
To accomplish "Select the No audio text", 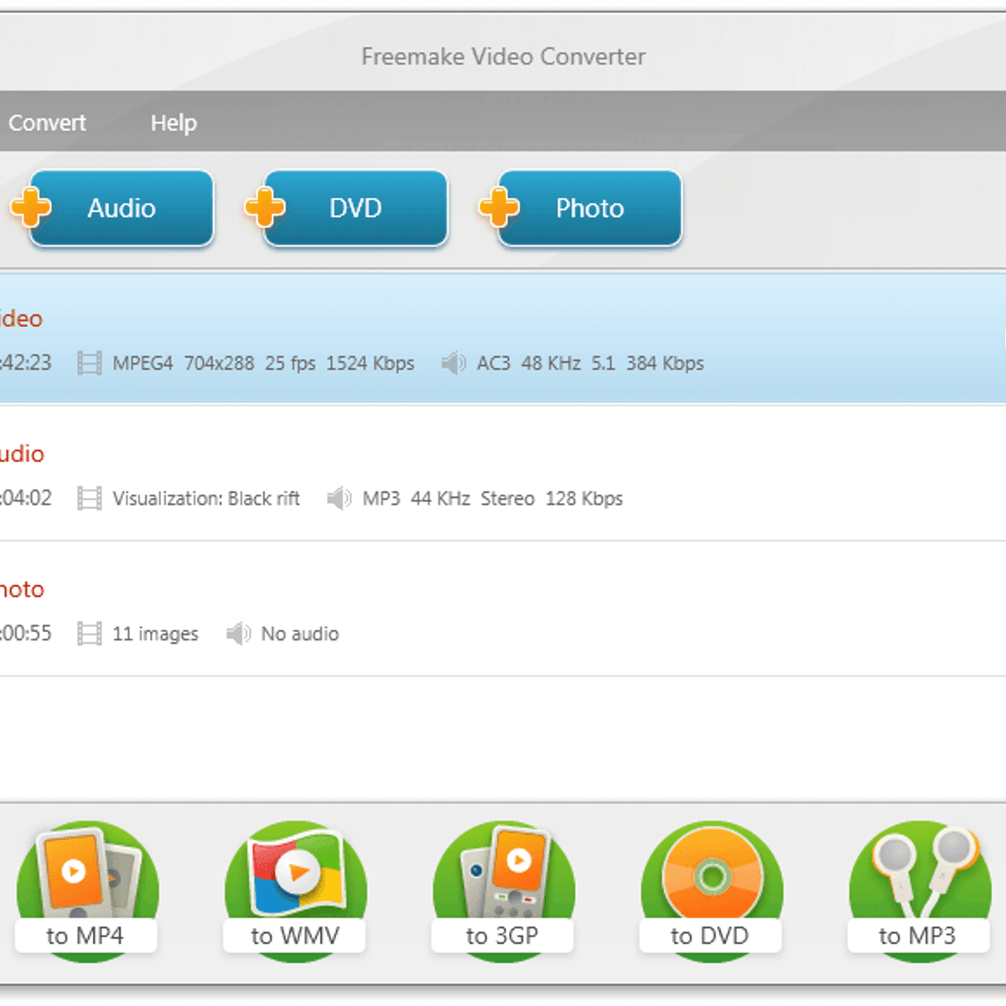I will (x=300, y=634).
